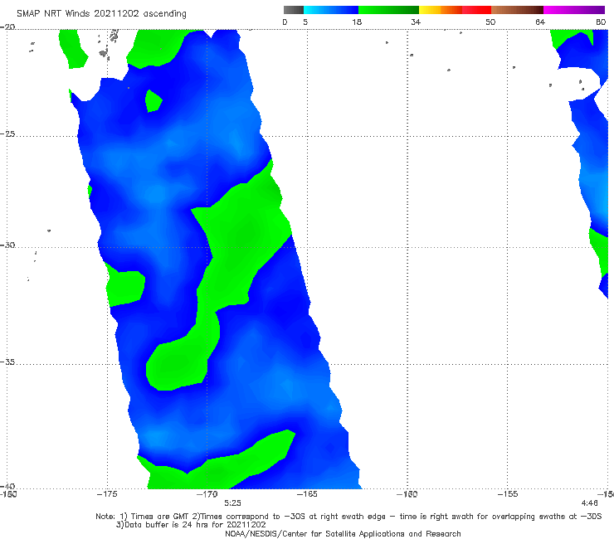Click the light blue segment of the color bar
Screen dimensions: 614x539
pyautogui.click(x=331, y=10)
